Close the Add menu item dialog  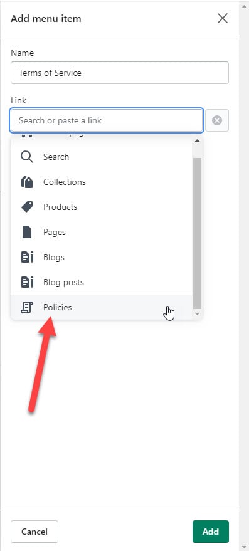pyautogui.click(x=222, y=18)
